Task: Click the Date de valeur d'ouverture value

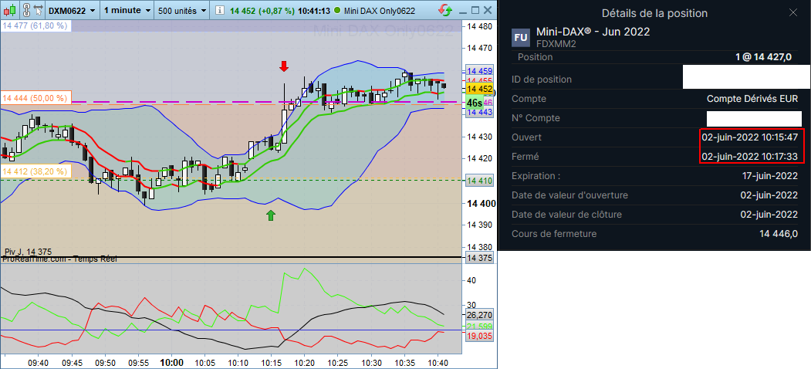Action: (769, 195)
